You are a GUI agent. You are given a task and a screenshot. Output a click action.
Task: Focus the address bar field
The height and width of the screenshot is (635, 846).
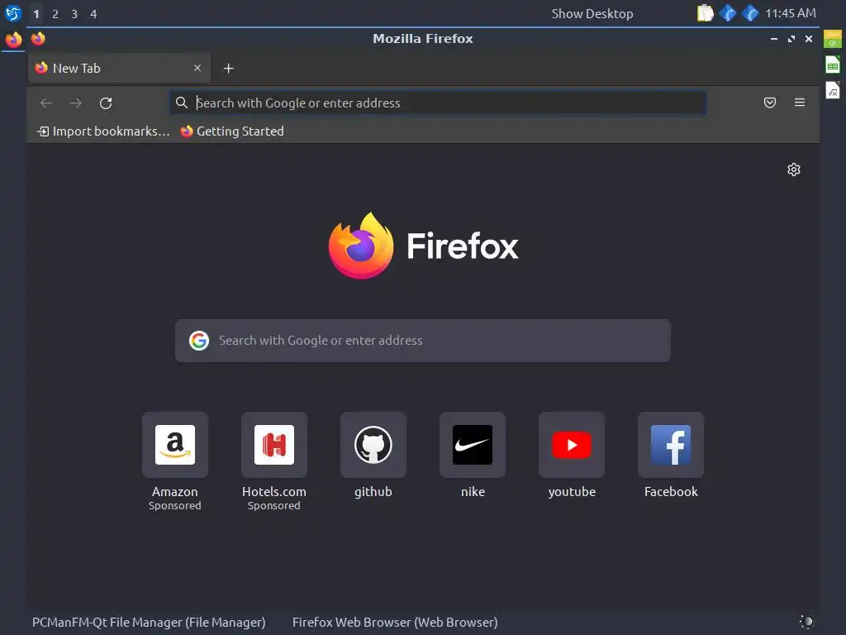coord(438,103)
